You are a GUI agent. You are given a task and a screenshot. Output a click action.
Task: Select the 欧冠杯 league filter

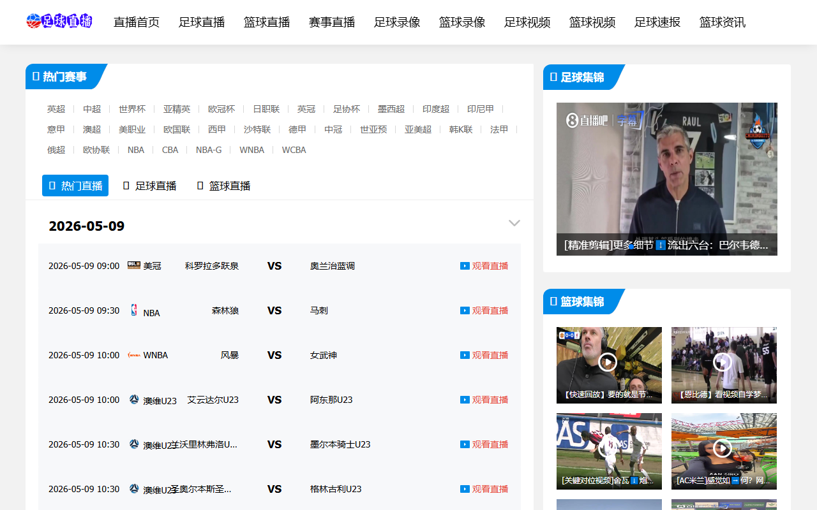point(221,109)
